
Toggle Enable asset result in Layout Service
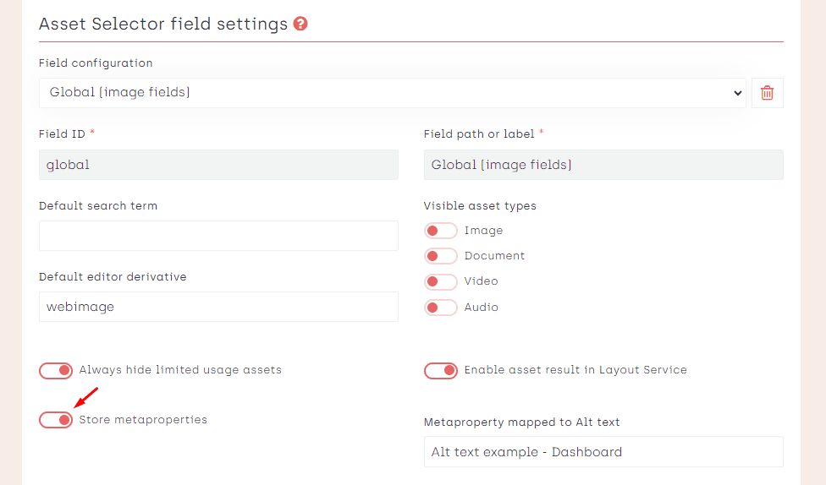[x=441, y=370]
